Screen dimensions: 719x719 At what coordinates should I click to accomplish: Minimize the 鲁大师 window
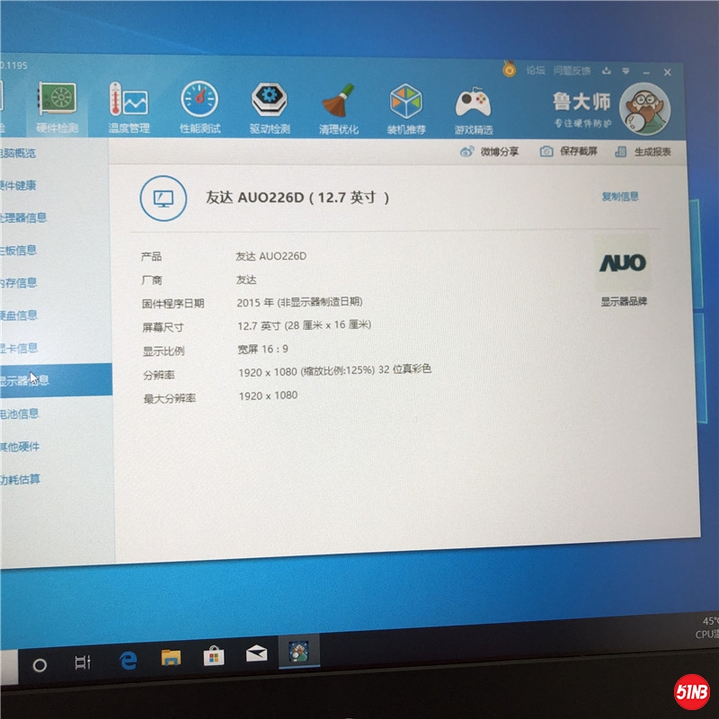[646, 72]
